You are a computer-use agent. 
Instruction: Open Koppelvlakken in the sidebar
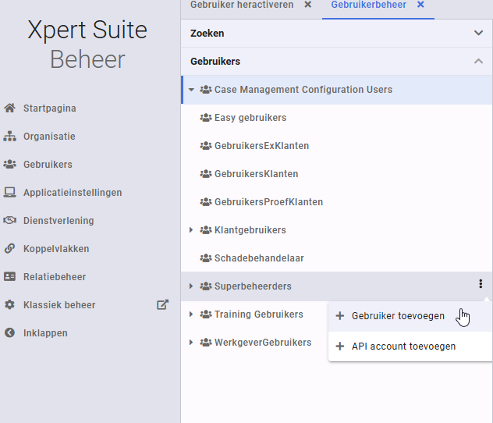(x=56, y=248)
